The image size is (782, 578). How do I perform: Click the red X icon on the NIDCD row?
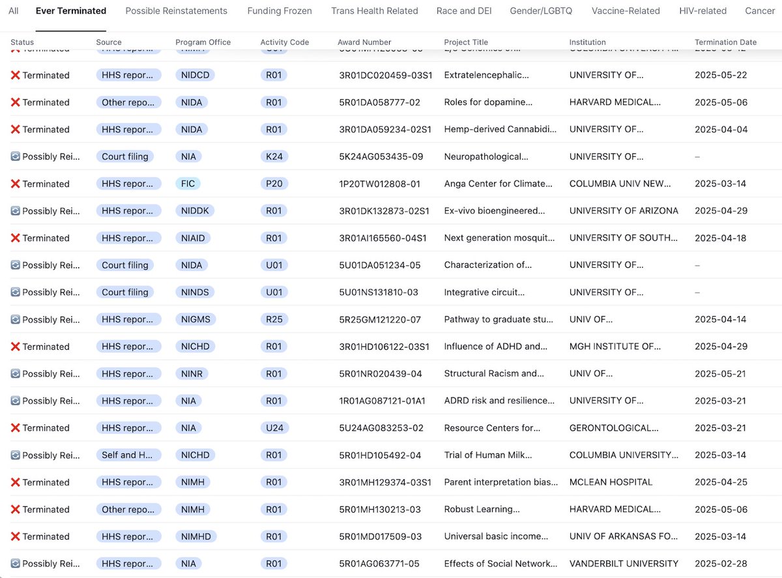[x=16, y=75]
